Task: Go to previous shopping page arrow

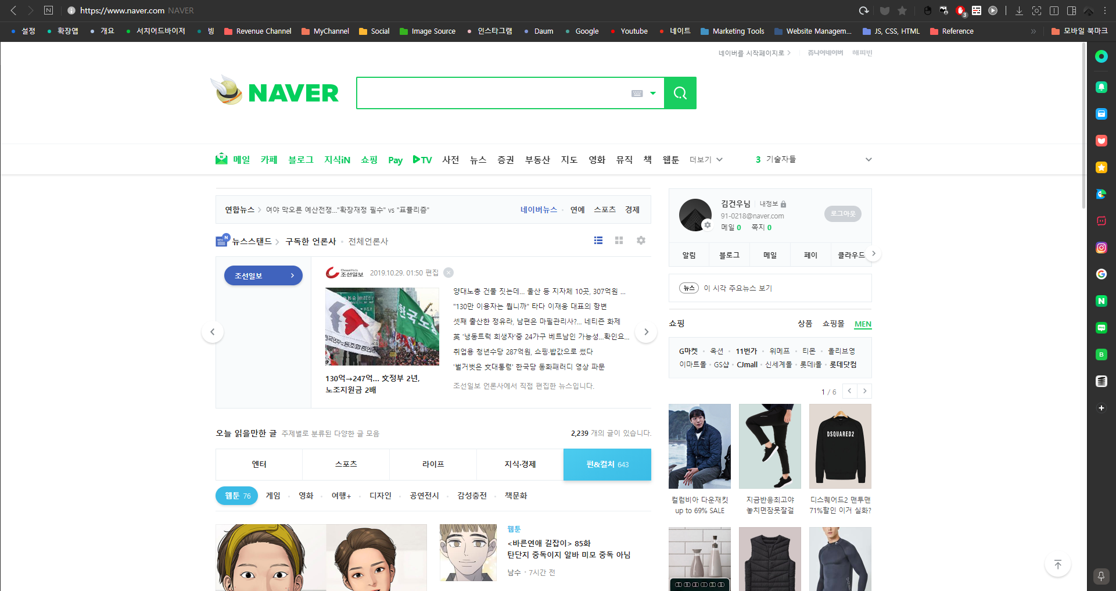Action: click(850, 391)
